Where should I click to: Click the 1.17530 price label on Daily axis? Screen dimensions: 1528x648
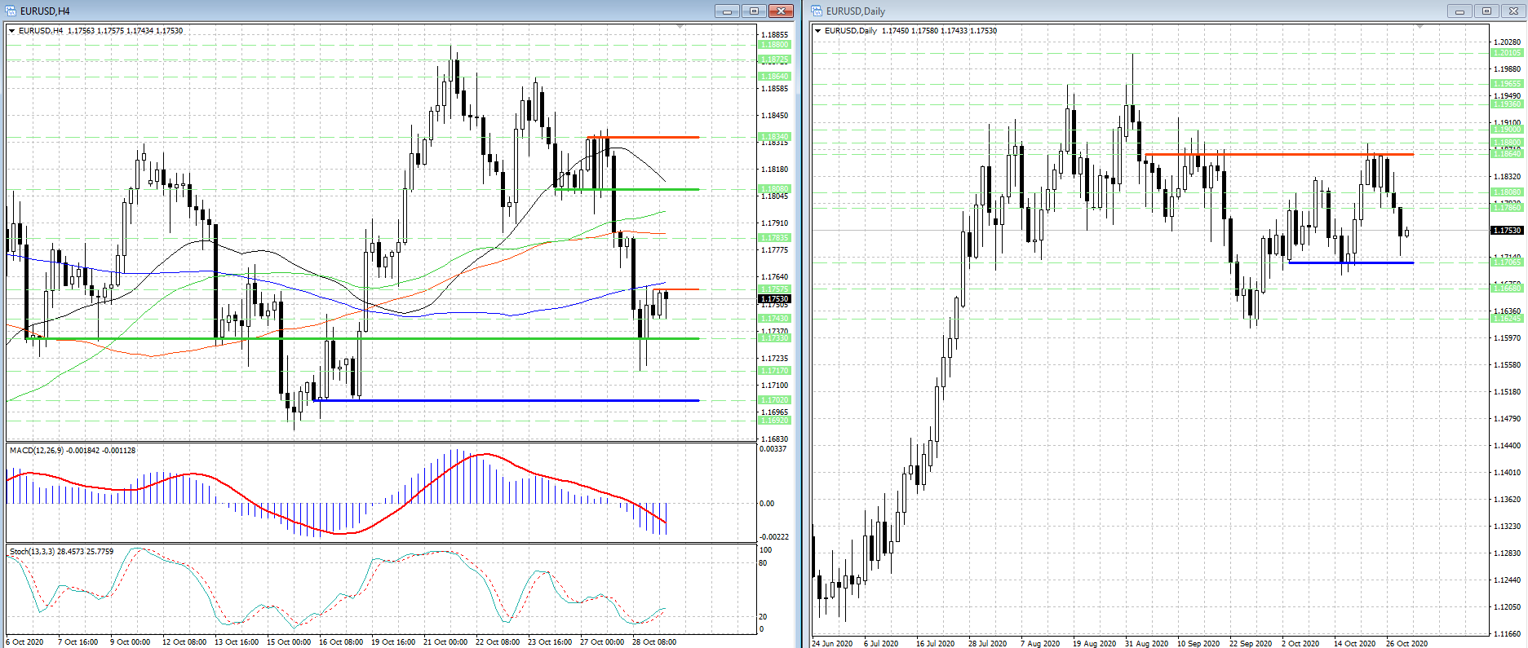[1506, 231]
